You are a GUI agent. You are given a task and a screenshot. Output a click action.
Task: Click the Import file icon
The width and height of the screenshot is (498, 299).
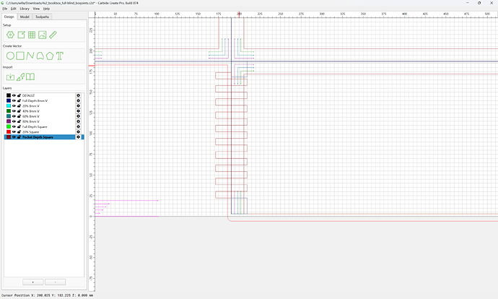tap(11, 77)
